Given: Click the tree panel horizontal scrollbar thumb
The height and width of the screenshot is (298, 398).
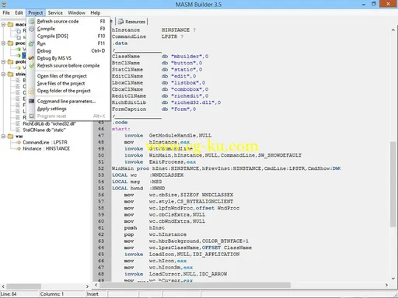Looking at the screenshot, I should pyautogui.click(x=23, y=286).
